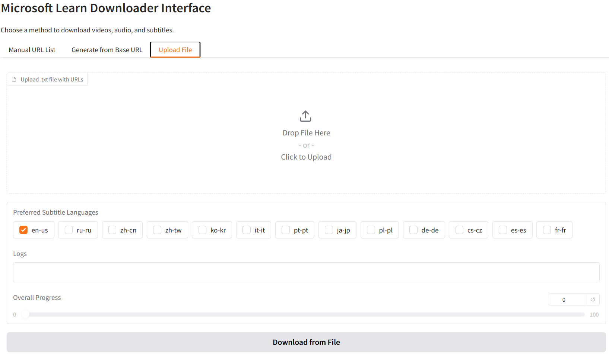This screenshot has width=609, height=356.
Task: Click the Click to Upload text
Action: (x=306, y=157)
